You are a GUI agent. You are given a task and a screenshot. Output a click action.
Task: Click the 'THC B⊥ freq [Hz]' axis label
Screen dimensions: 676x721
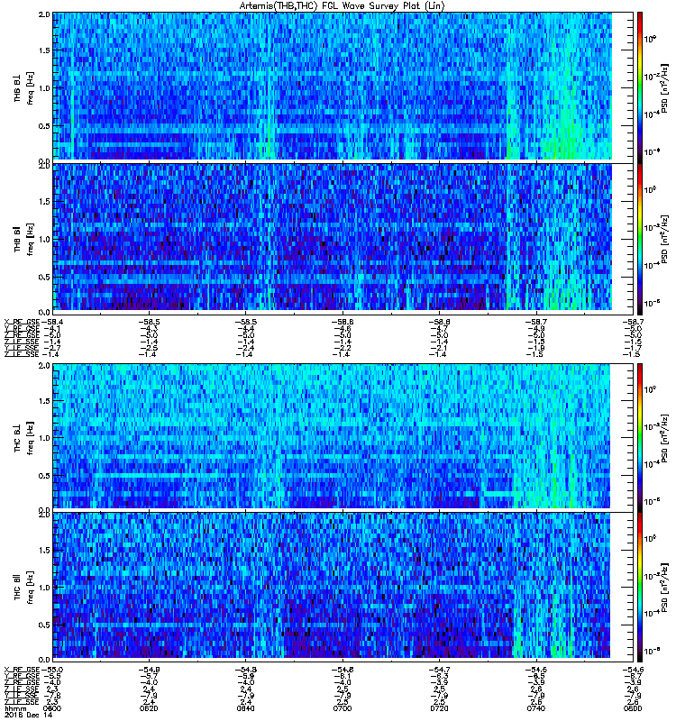click(23, 437)
